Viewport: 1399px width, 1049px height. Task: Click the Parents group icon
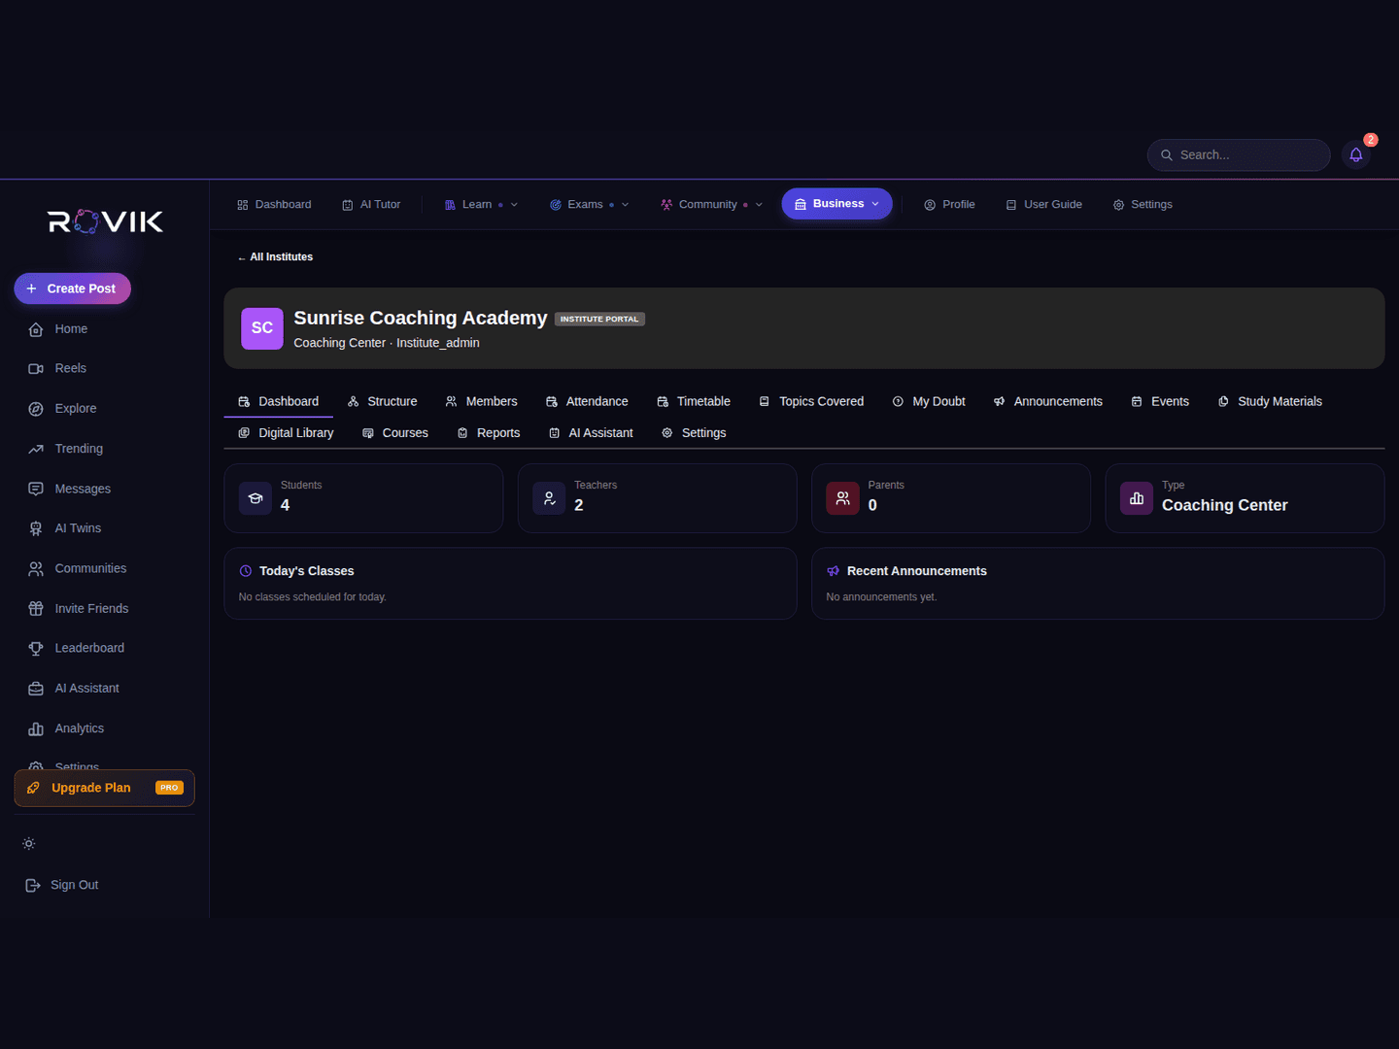pos(843,498)
